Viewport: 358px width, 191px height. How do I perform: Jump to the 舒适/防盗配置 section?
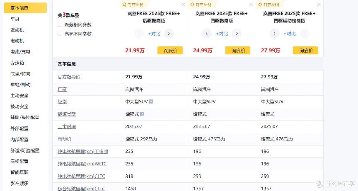tap(25, 150)
